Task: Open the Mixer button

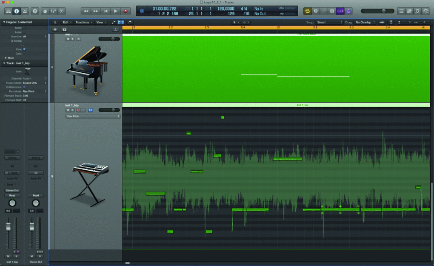Action: [53, 11]
